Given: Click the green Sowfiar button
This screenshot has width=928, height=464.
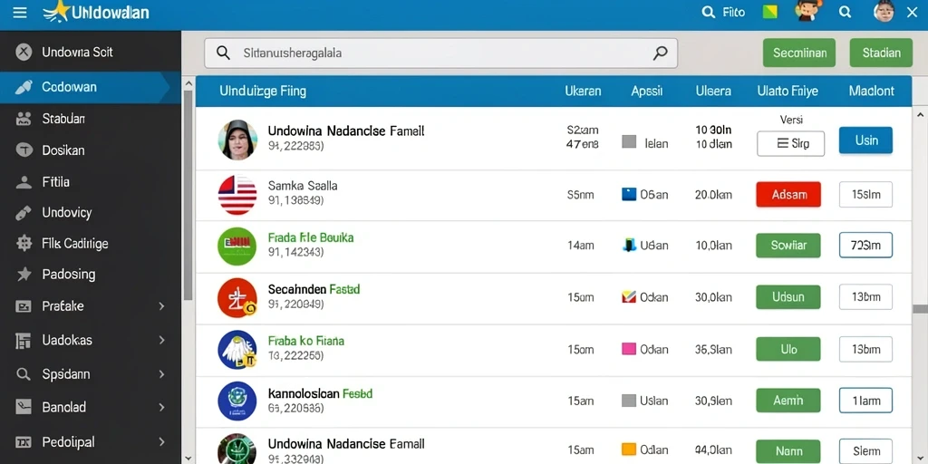Looking at the screenshot, I should click(788, 245).
